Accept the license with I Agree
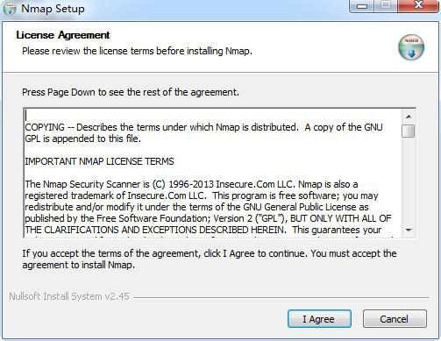 click(319, 319)
